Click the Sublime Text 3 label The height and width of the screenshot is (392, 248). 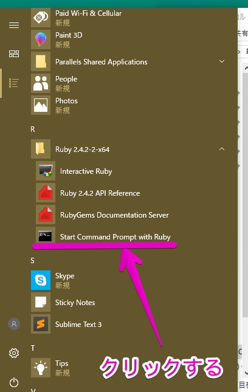click(x=78, y=325)
